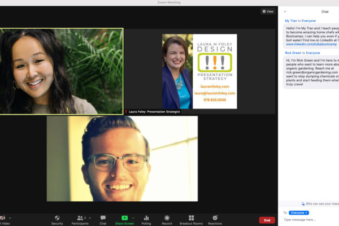
Task: Click the Chat panel title
Action: (x=325, y=12)
